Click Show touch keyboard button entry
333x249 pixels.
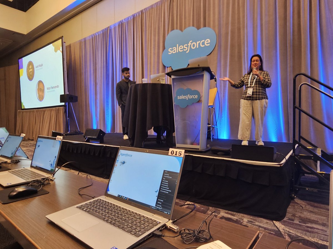point(163,191)
